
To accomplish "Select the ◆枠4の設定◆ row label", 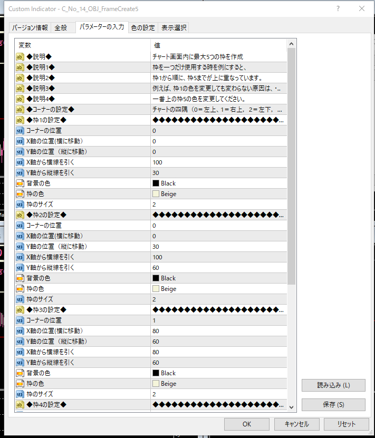I will click(x=46, y=405).
